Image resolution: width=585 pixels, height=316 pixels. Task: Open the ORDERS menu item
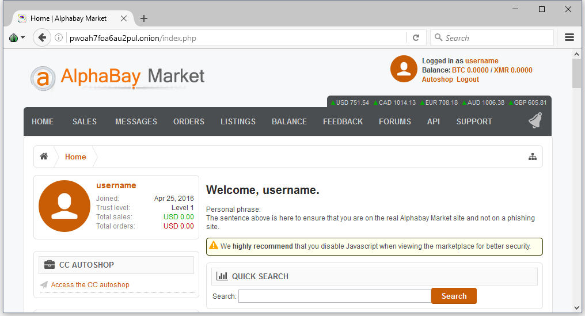coord(189,121)
